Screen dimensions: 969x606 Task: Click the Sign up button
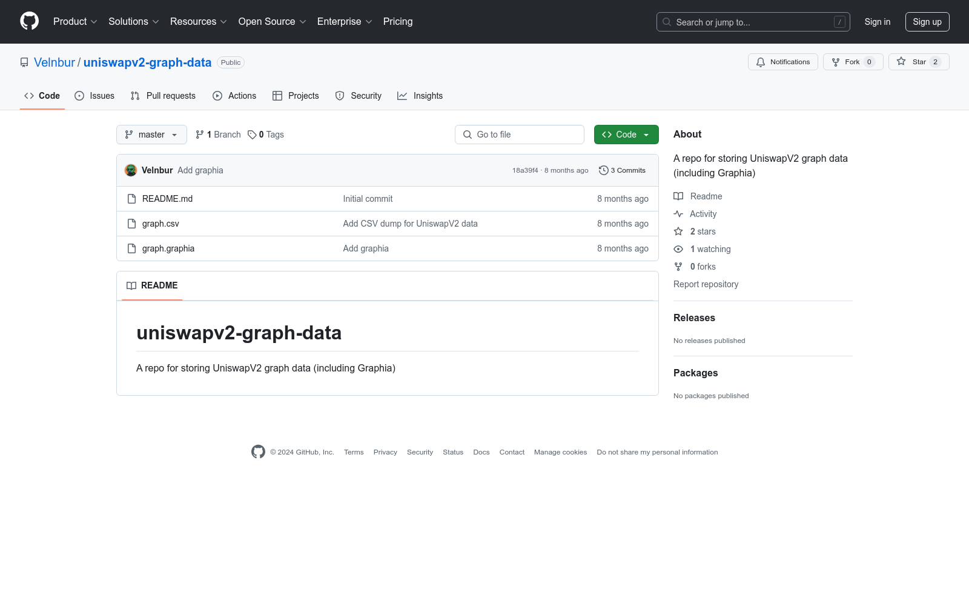click(x=927, y=22)
